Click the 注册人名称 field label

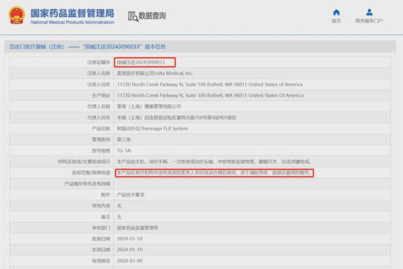pos(99,73)
